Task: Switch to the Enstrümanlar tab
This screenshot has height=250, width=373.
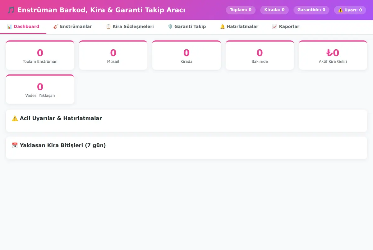Action: pos(72,27)
